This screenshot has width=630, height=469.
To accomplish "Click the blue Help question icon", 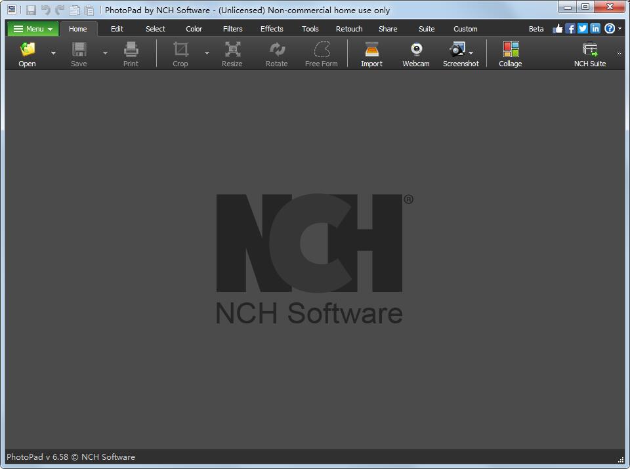I will (x=610, y=28).
